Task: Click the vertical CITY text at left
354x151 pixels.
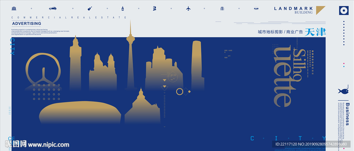Action: coord(13,47)
